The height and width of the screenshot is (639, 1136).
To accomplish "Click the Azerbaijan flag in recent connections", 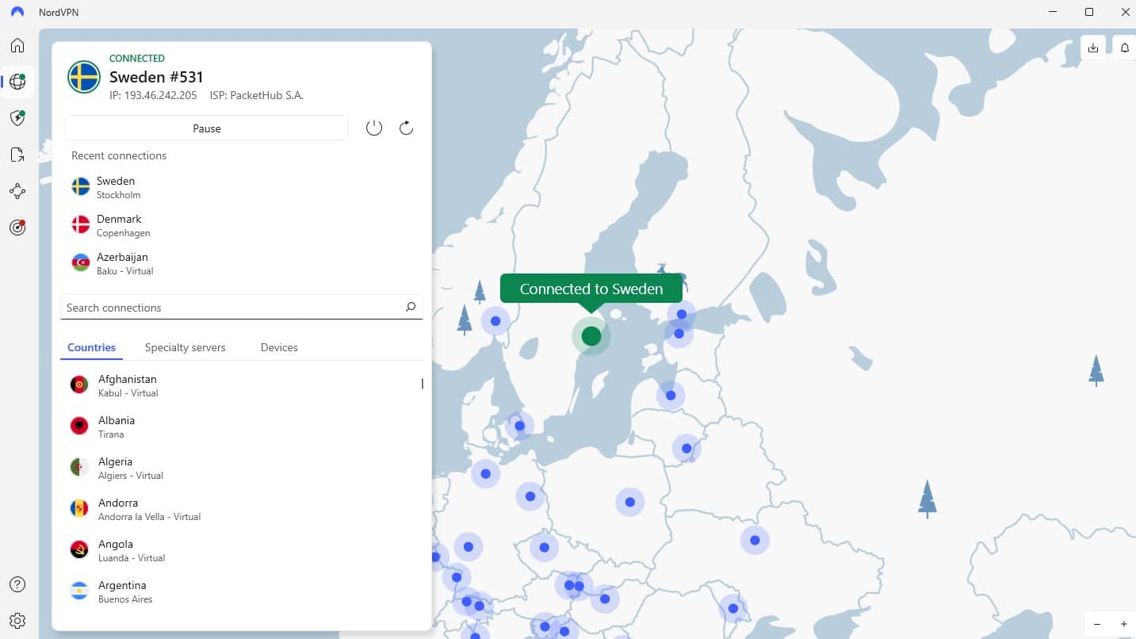I will pos(81,262).
